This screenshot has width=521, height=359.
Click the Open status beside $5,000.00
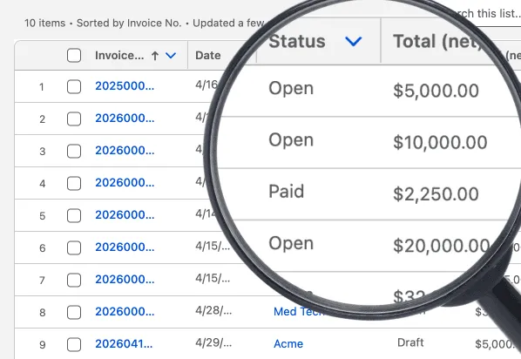291,89
